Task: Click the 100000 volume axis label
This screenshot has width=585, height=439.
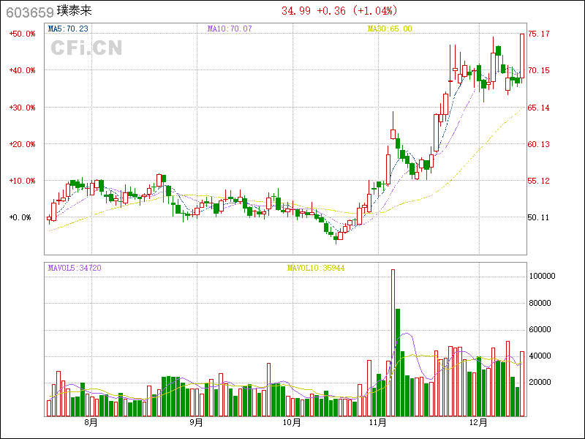Action: pos(543,277)
